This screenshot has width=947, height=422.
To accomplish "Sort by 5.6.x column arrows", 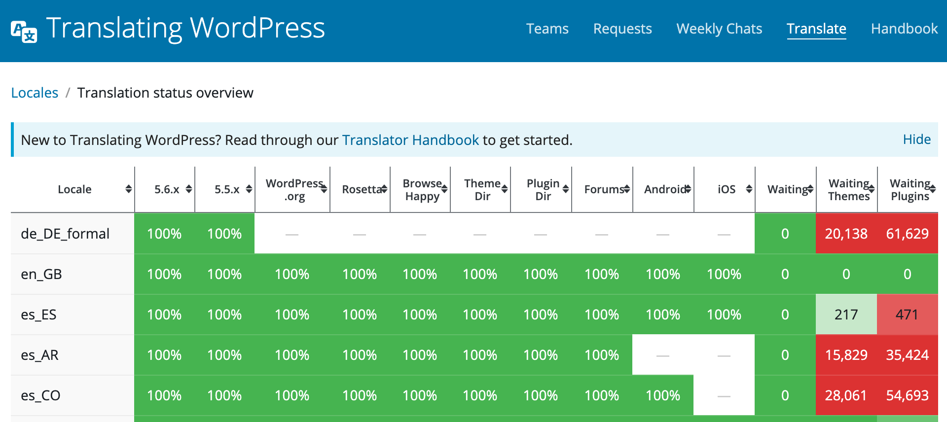I will coord(188,189).
